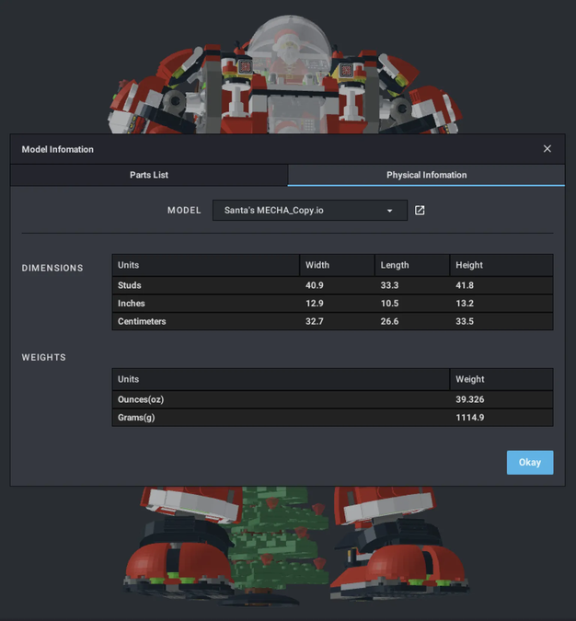Select the Studs row label
Screen dimensions: 576x621
(x=130, y=285)
